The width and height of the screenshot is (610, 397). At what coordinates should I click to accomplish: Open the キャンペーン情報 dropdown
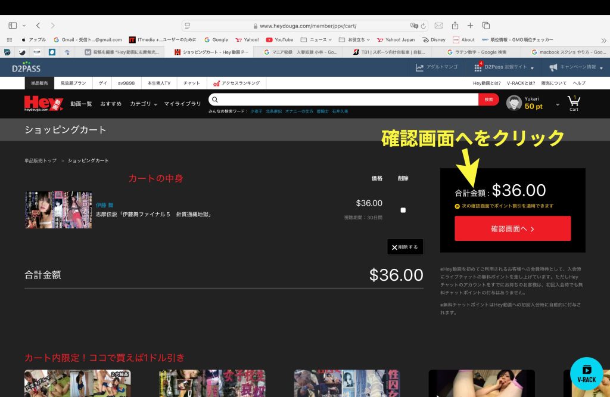(576, 67)
